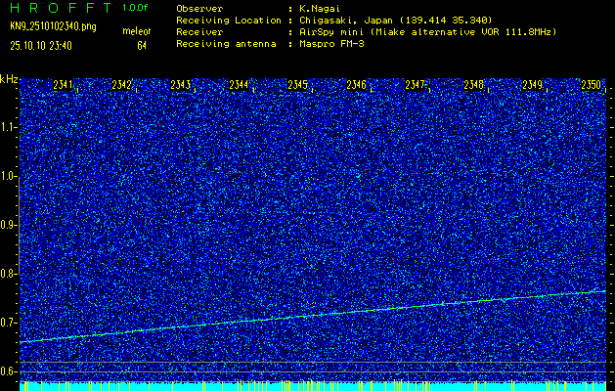Click the cyan intensity bar at bottom
The image size is (615, 391).
[x=313, y=387]
